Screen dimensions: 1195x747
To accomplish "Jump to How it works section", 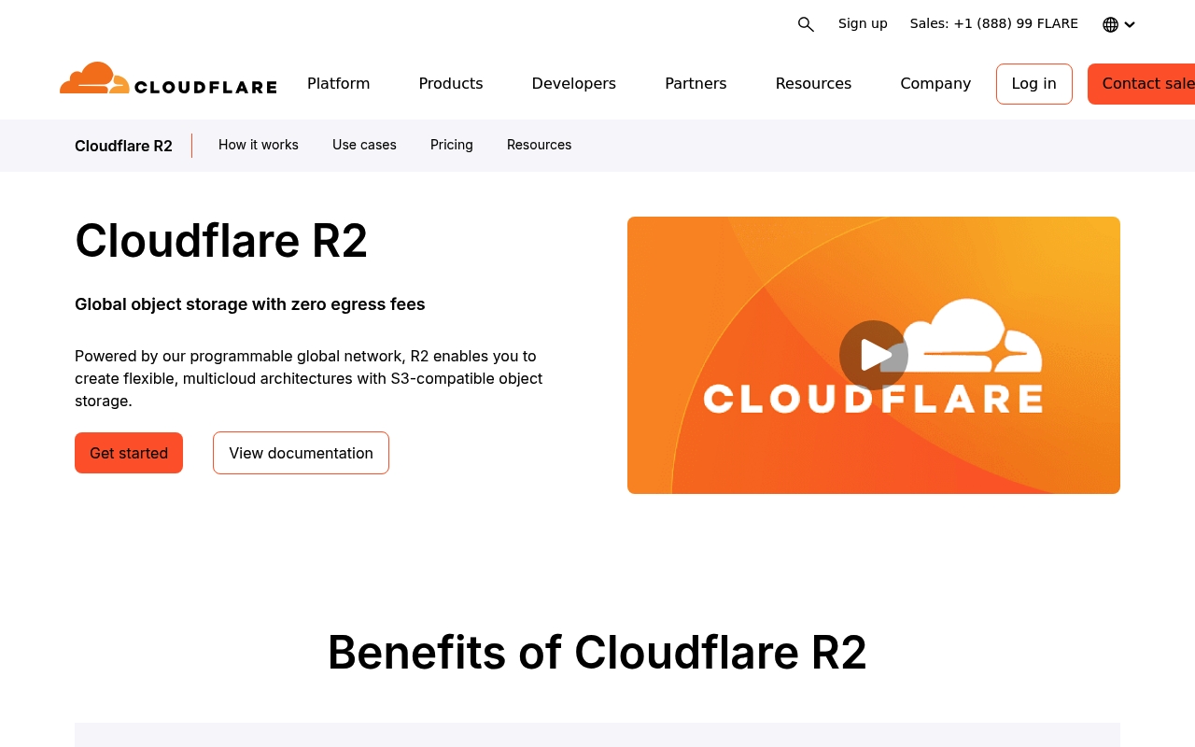I will 259,145.
